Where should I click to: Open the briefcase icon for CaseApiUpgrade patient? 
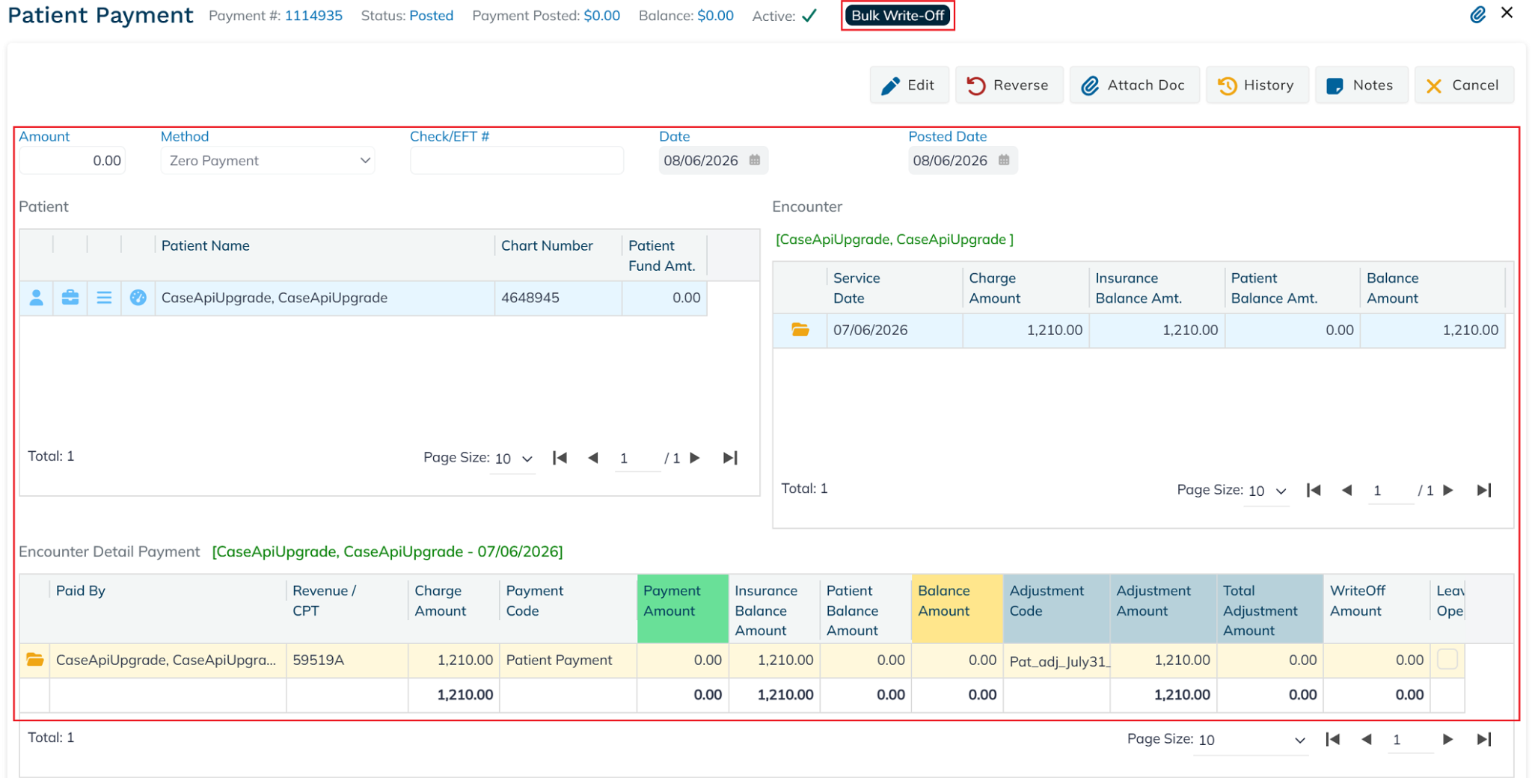tap(70, 298)
